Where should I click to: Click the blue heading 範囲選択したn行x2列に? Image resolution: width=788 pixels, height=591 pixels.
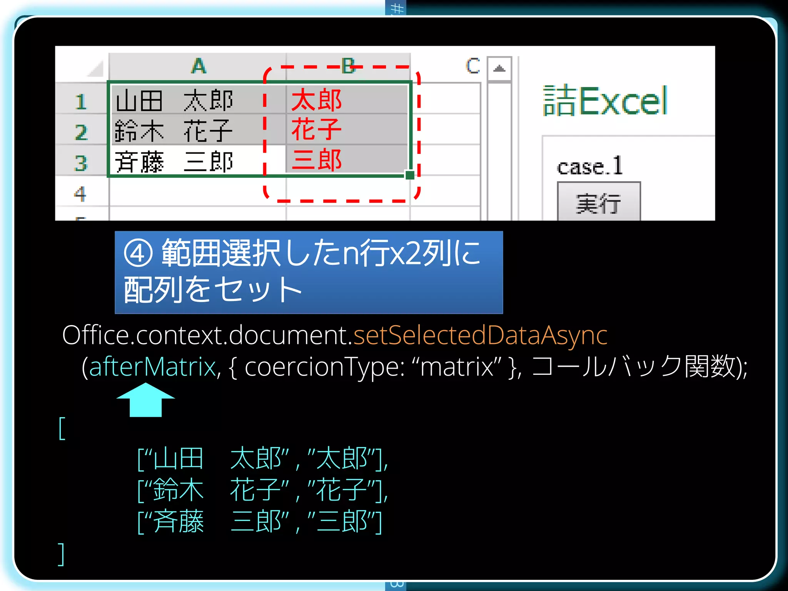tap(302, 253)
